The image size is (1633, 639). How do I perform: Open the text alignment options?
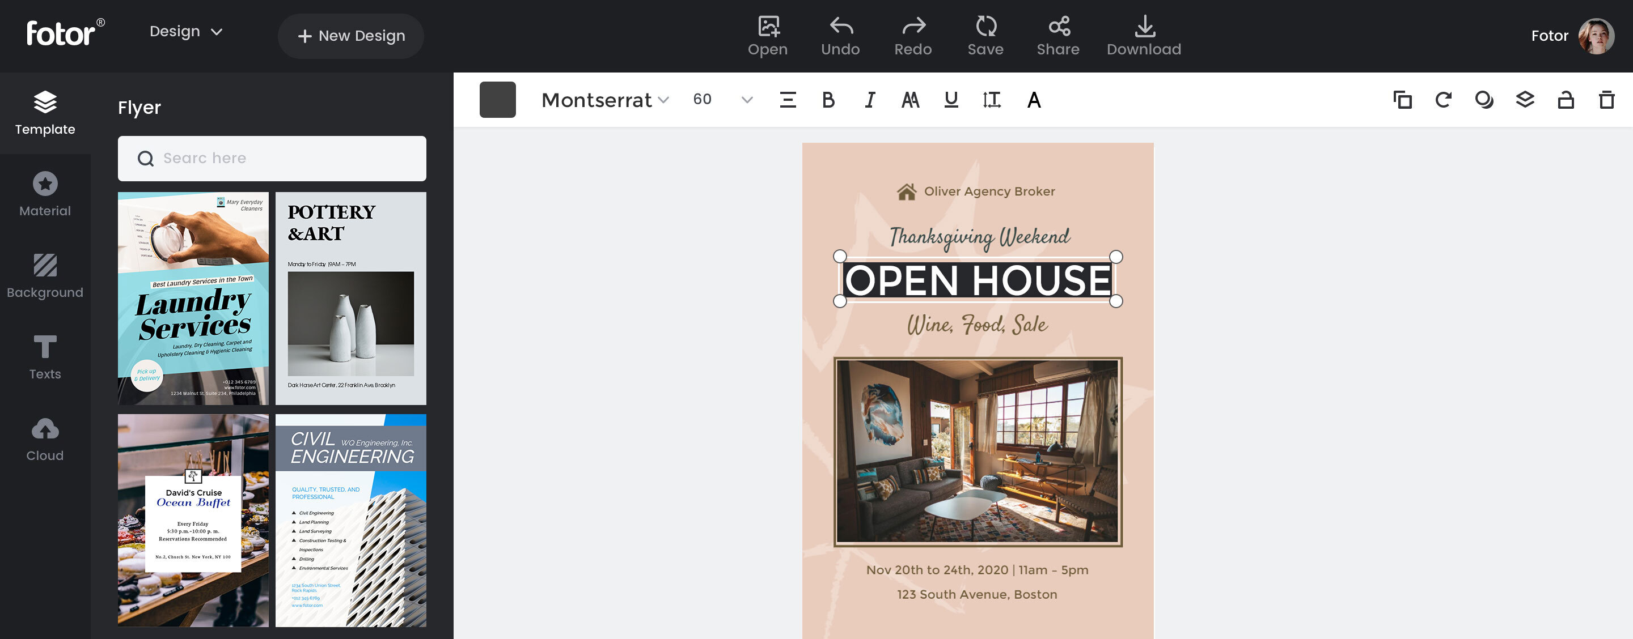click(x=788, y=100)
